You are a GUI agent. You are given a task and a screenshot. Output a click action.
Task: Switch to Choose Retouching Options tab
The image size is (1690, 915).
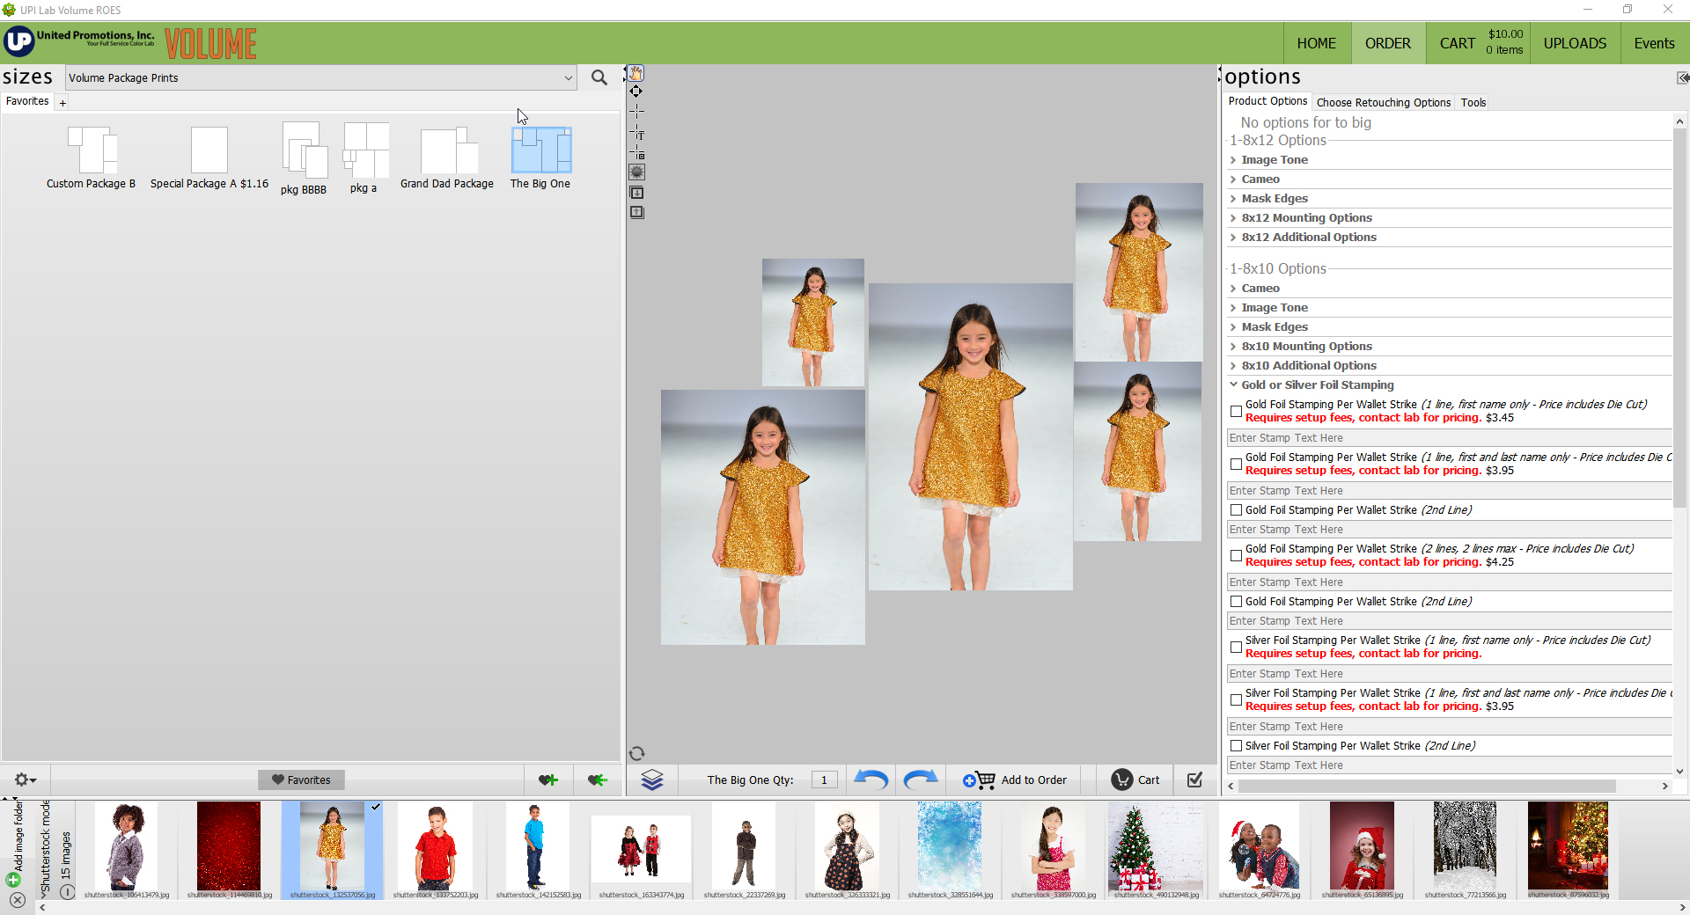click(1383, 102)
